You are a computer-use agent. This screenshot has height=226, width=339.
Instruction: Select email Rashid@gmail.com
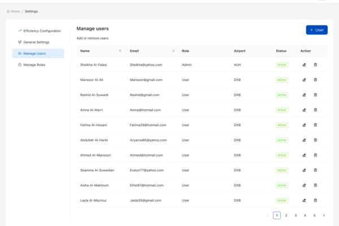145,95
